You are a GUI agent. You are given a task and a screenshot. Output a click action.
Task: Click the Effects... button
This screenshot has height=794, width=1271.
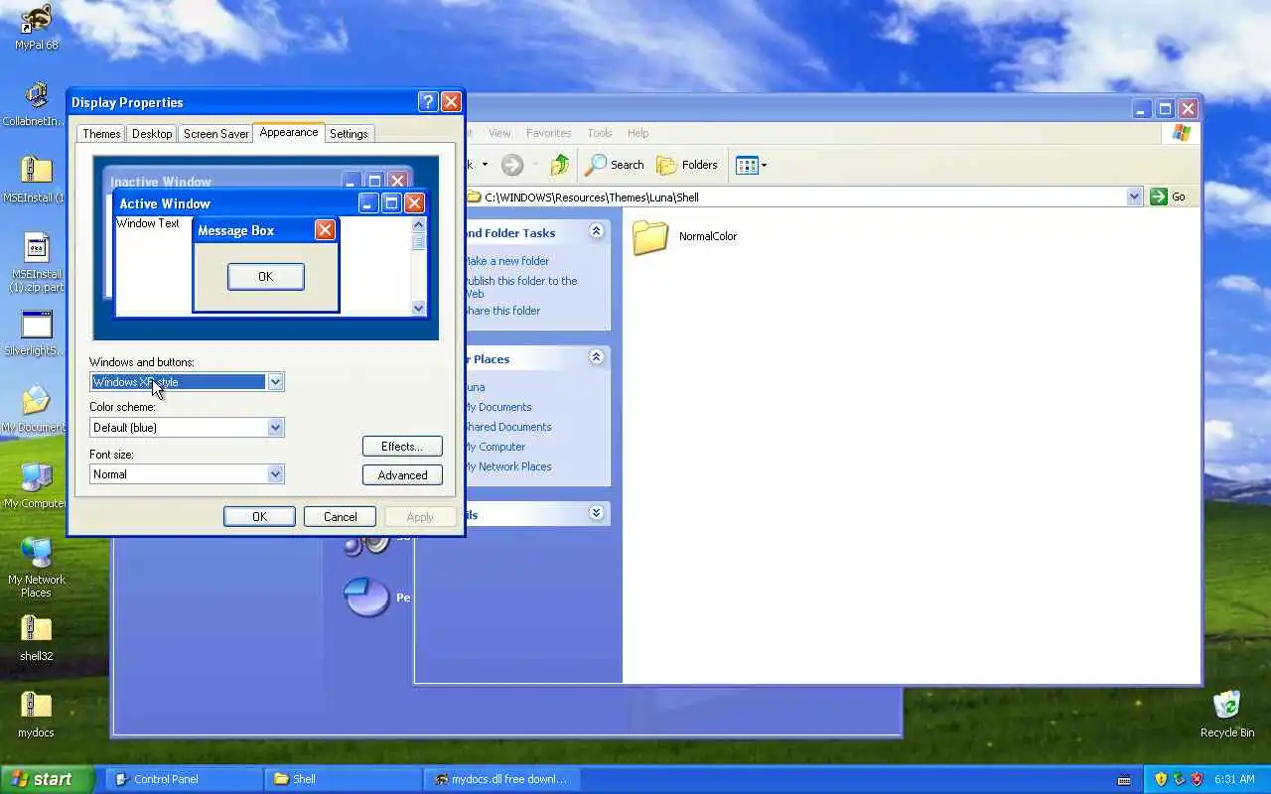(402, 447)
